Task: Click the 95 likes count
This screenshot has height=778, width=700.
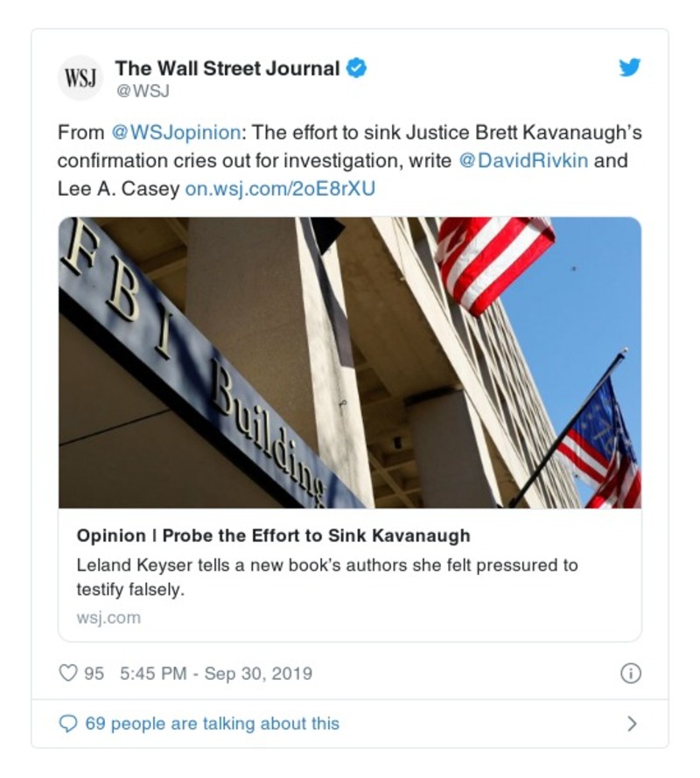Action: click(94, 674)
